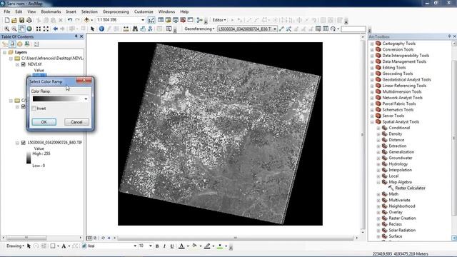Click the grayscale color ramp preview
Viewport: 457px width, 257px height.
click(x=57, y=99)
